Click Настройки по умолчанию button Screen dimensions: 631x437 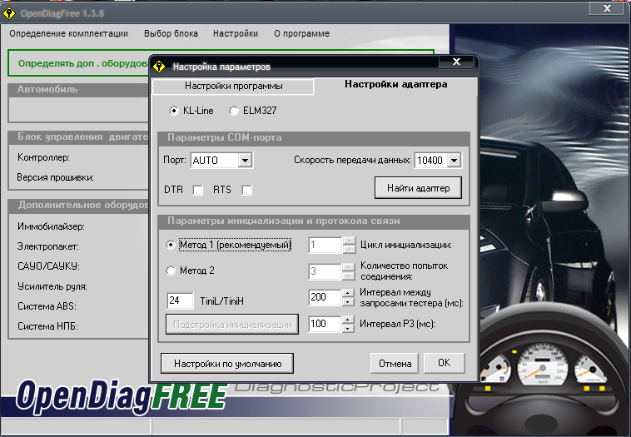point(227,364)
